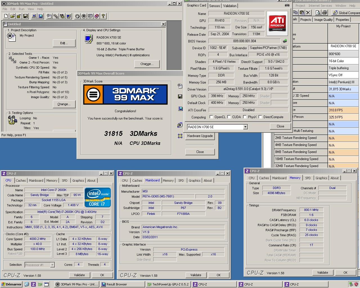360x288 pixels.
Task: Close the 3DMark Overall Score dialog
Action: coord(200,152)
